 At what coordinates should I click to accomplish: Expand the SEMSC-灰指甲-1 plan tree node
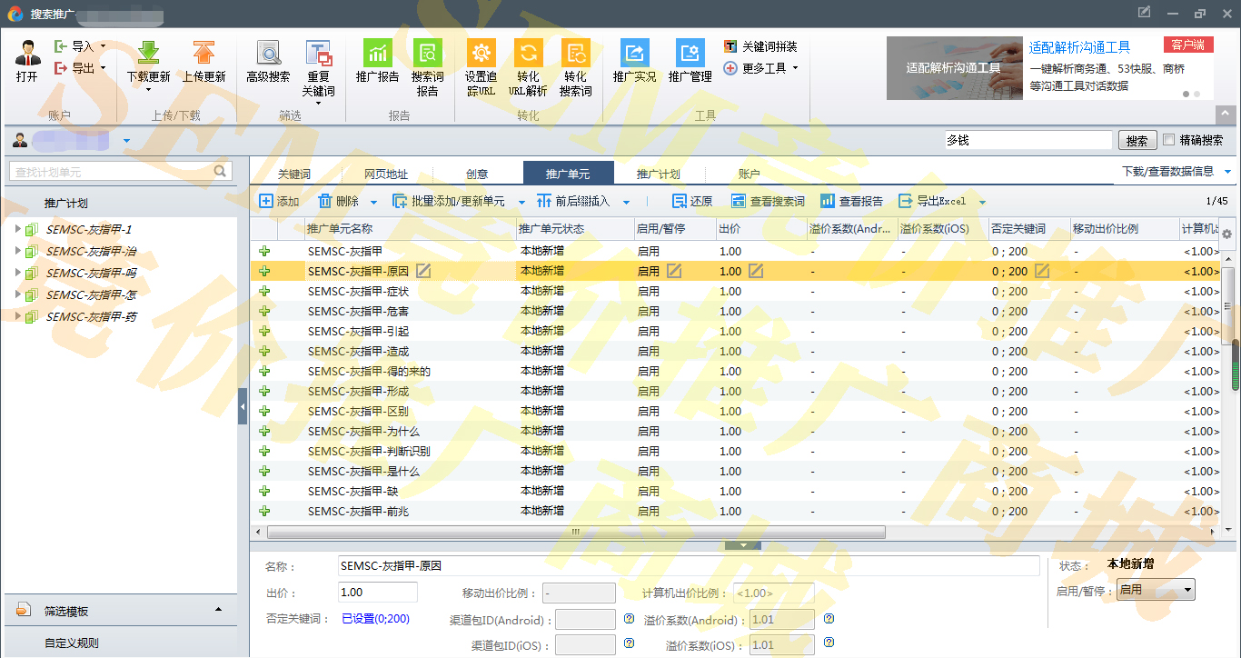17,229
